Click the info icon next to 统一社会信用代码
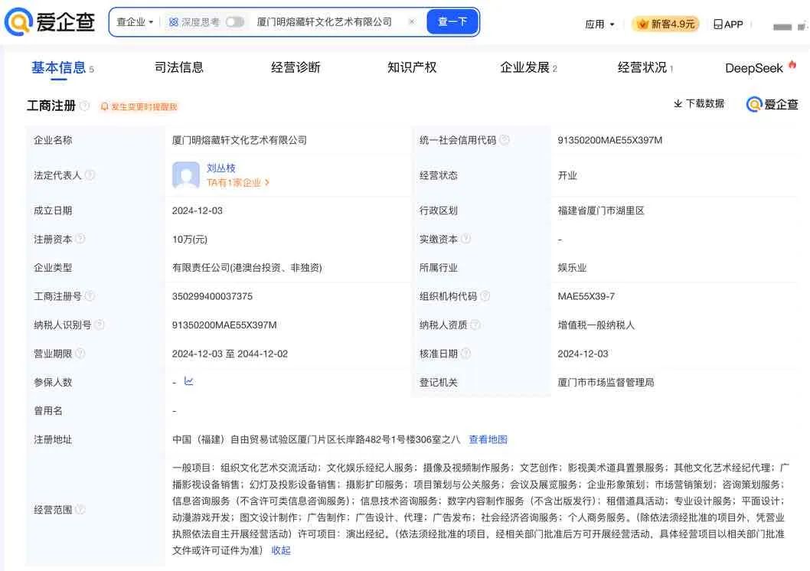Image resolution: width=810 pixels, height=571 pixels. (x=505, y=140)
